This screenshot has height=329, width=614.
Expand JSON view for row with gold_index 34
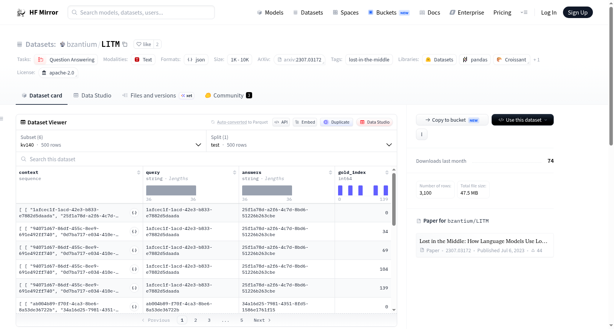click(x=134, y=231)
